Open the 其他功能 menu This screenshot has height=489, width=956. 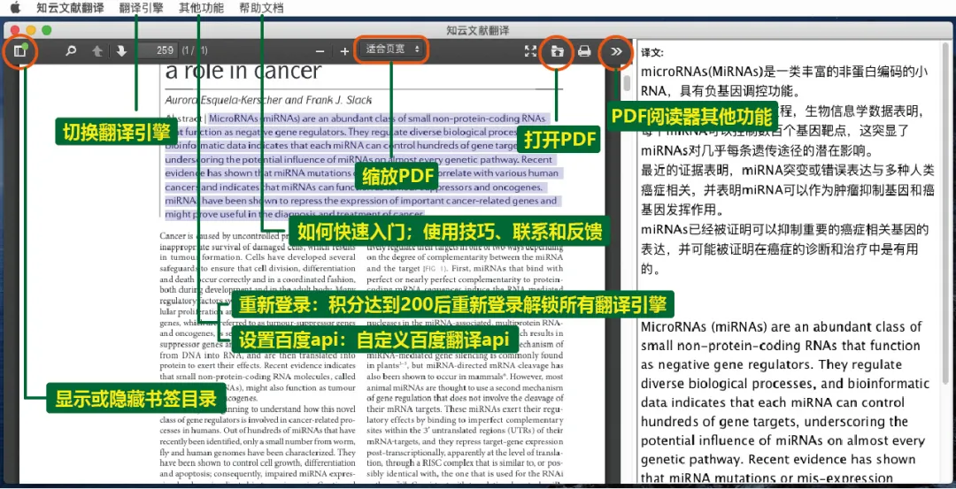coord(201,8)
